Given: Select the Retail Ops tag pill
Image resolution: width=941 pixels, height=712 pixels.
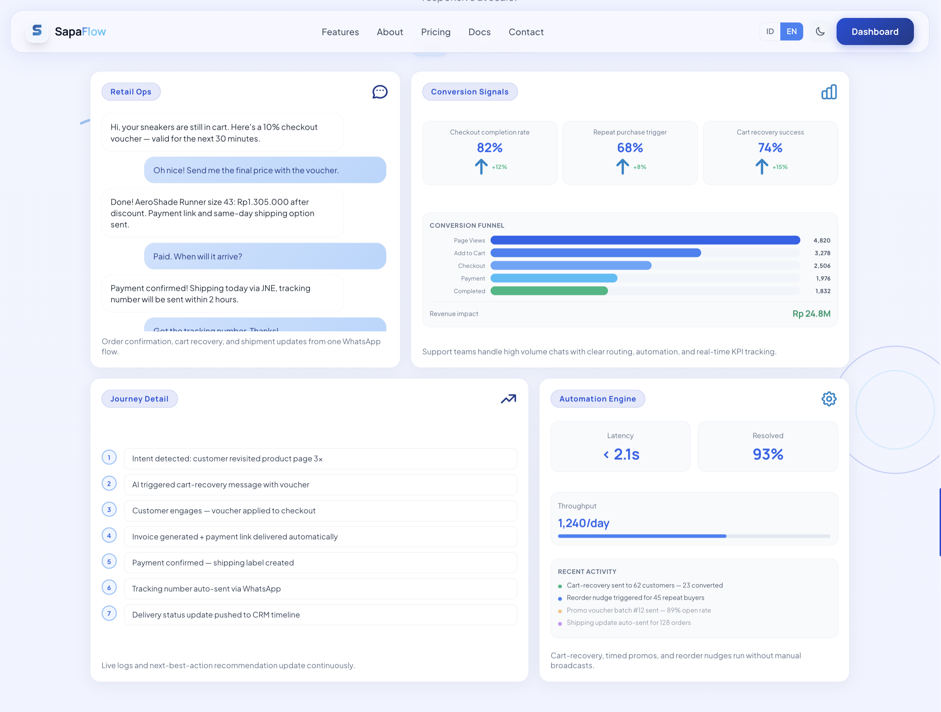Looking at the screenshot, I should click(x=131, y=92).
